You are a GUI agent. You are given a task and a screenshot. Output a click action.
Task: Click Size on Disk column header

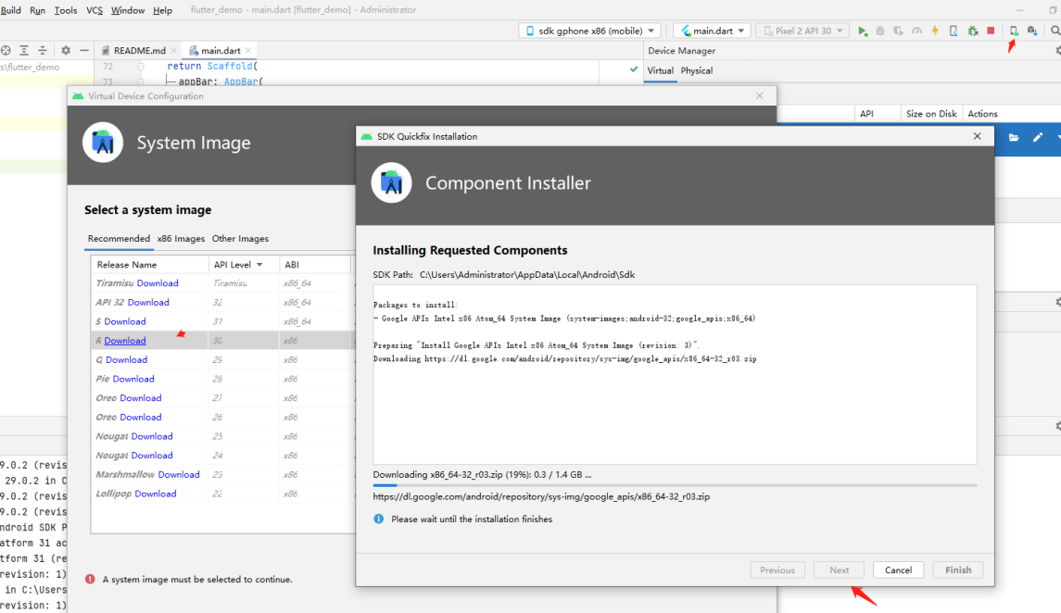click(x=931, y=114)
